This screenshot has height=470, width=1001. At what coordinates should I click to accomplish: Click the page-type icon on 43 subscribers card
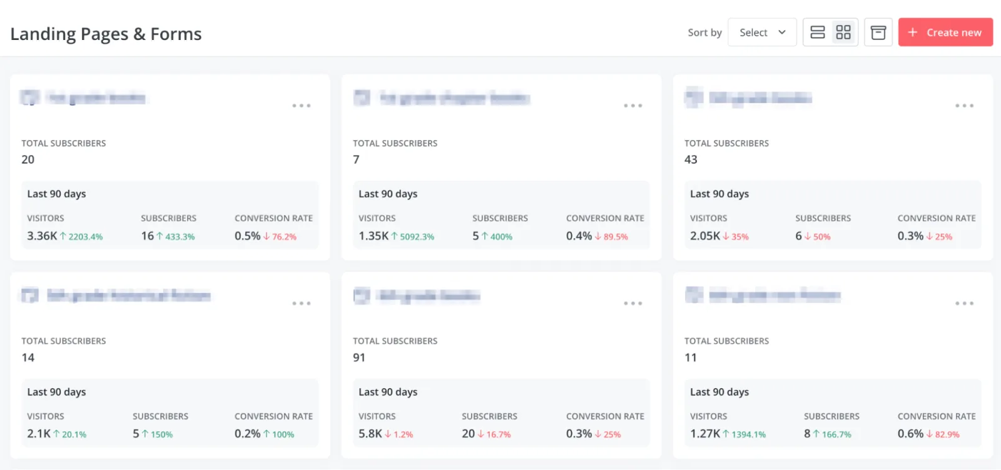pos(694,97)
